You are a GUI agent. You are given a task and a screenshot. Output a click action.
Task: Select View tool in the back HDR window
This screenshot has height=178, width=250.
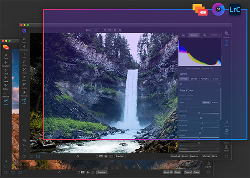6,102
